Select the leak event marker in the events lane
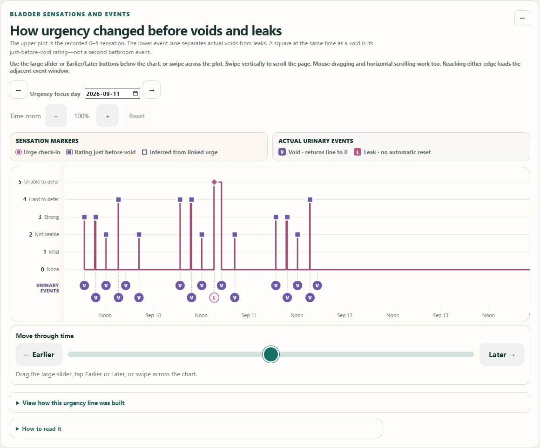Viewport: 540px width, 448px height. pos(214,298)
